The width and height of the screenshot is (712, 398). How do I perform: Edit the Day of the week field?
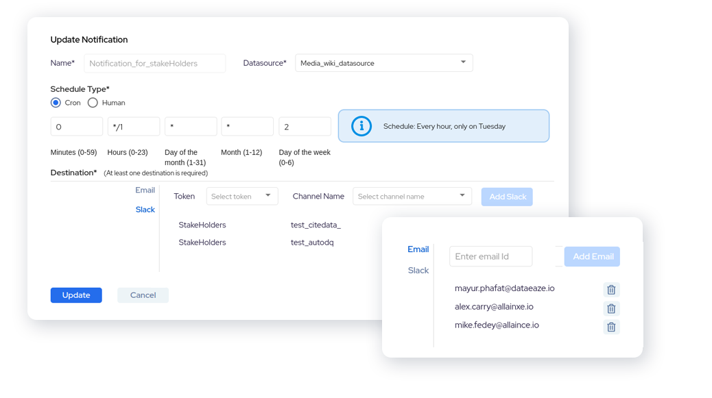(x=305, y=127)
